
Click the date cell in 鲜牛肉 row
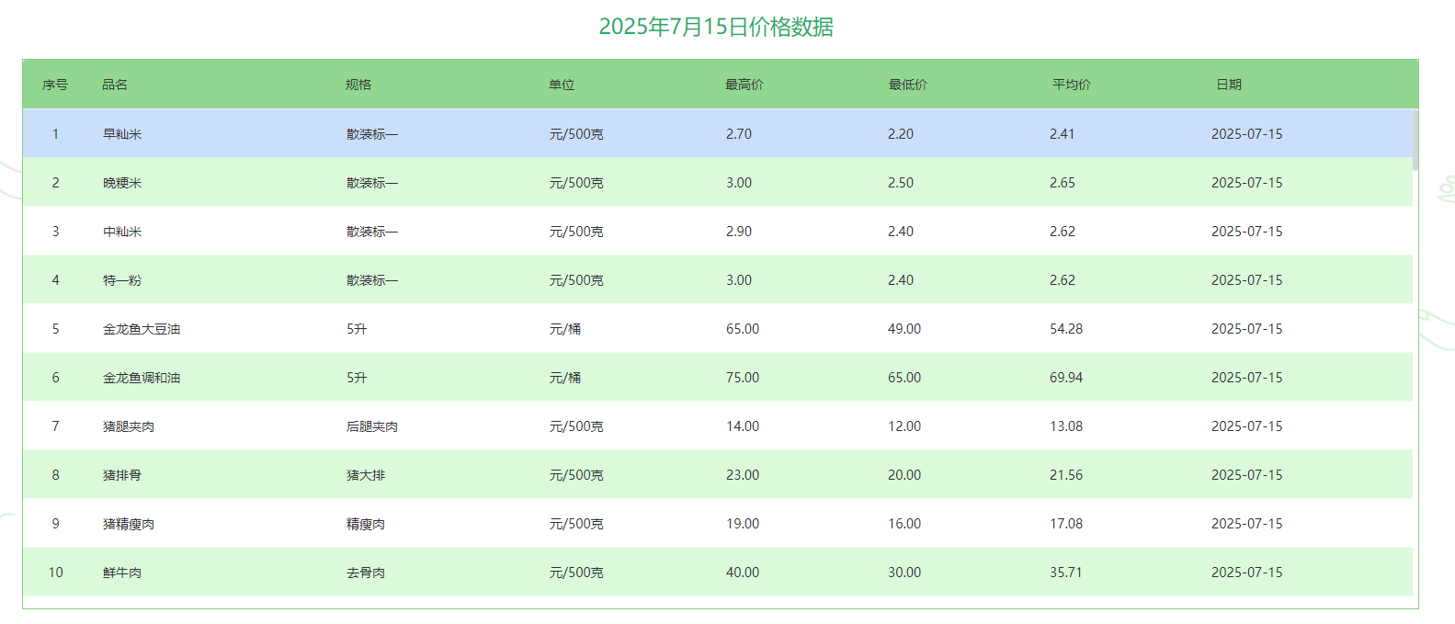[1246, 573]
